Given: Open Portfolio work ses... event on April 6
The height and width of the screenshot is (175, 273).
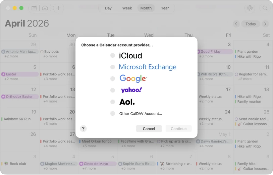Looking at the screenshot, I should pos(58,74).
